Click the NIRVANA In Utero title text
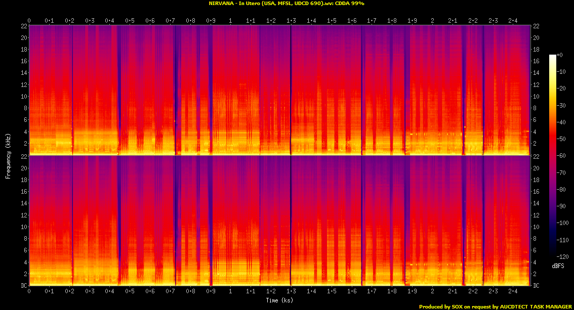The image size is (574, 310). (286, 4)
